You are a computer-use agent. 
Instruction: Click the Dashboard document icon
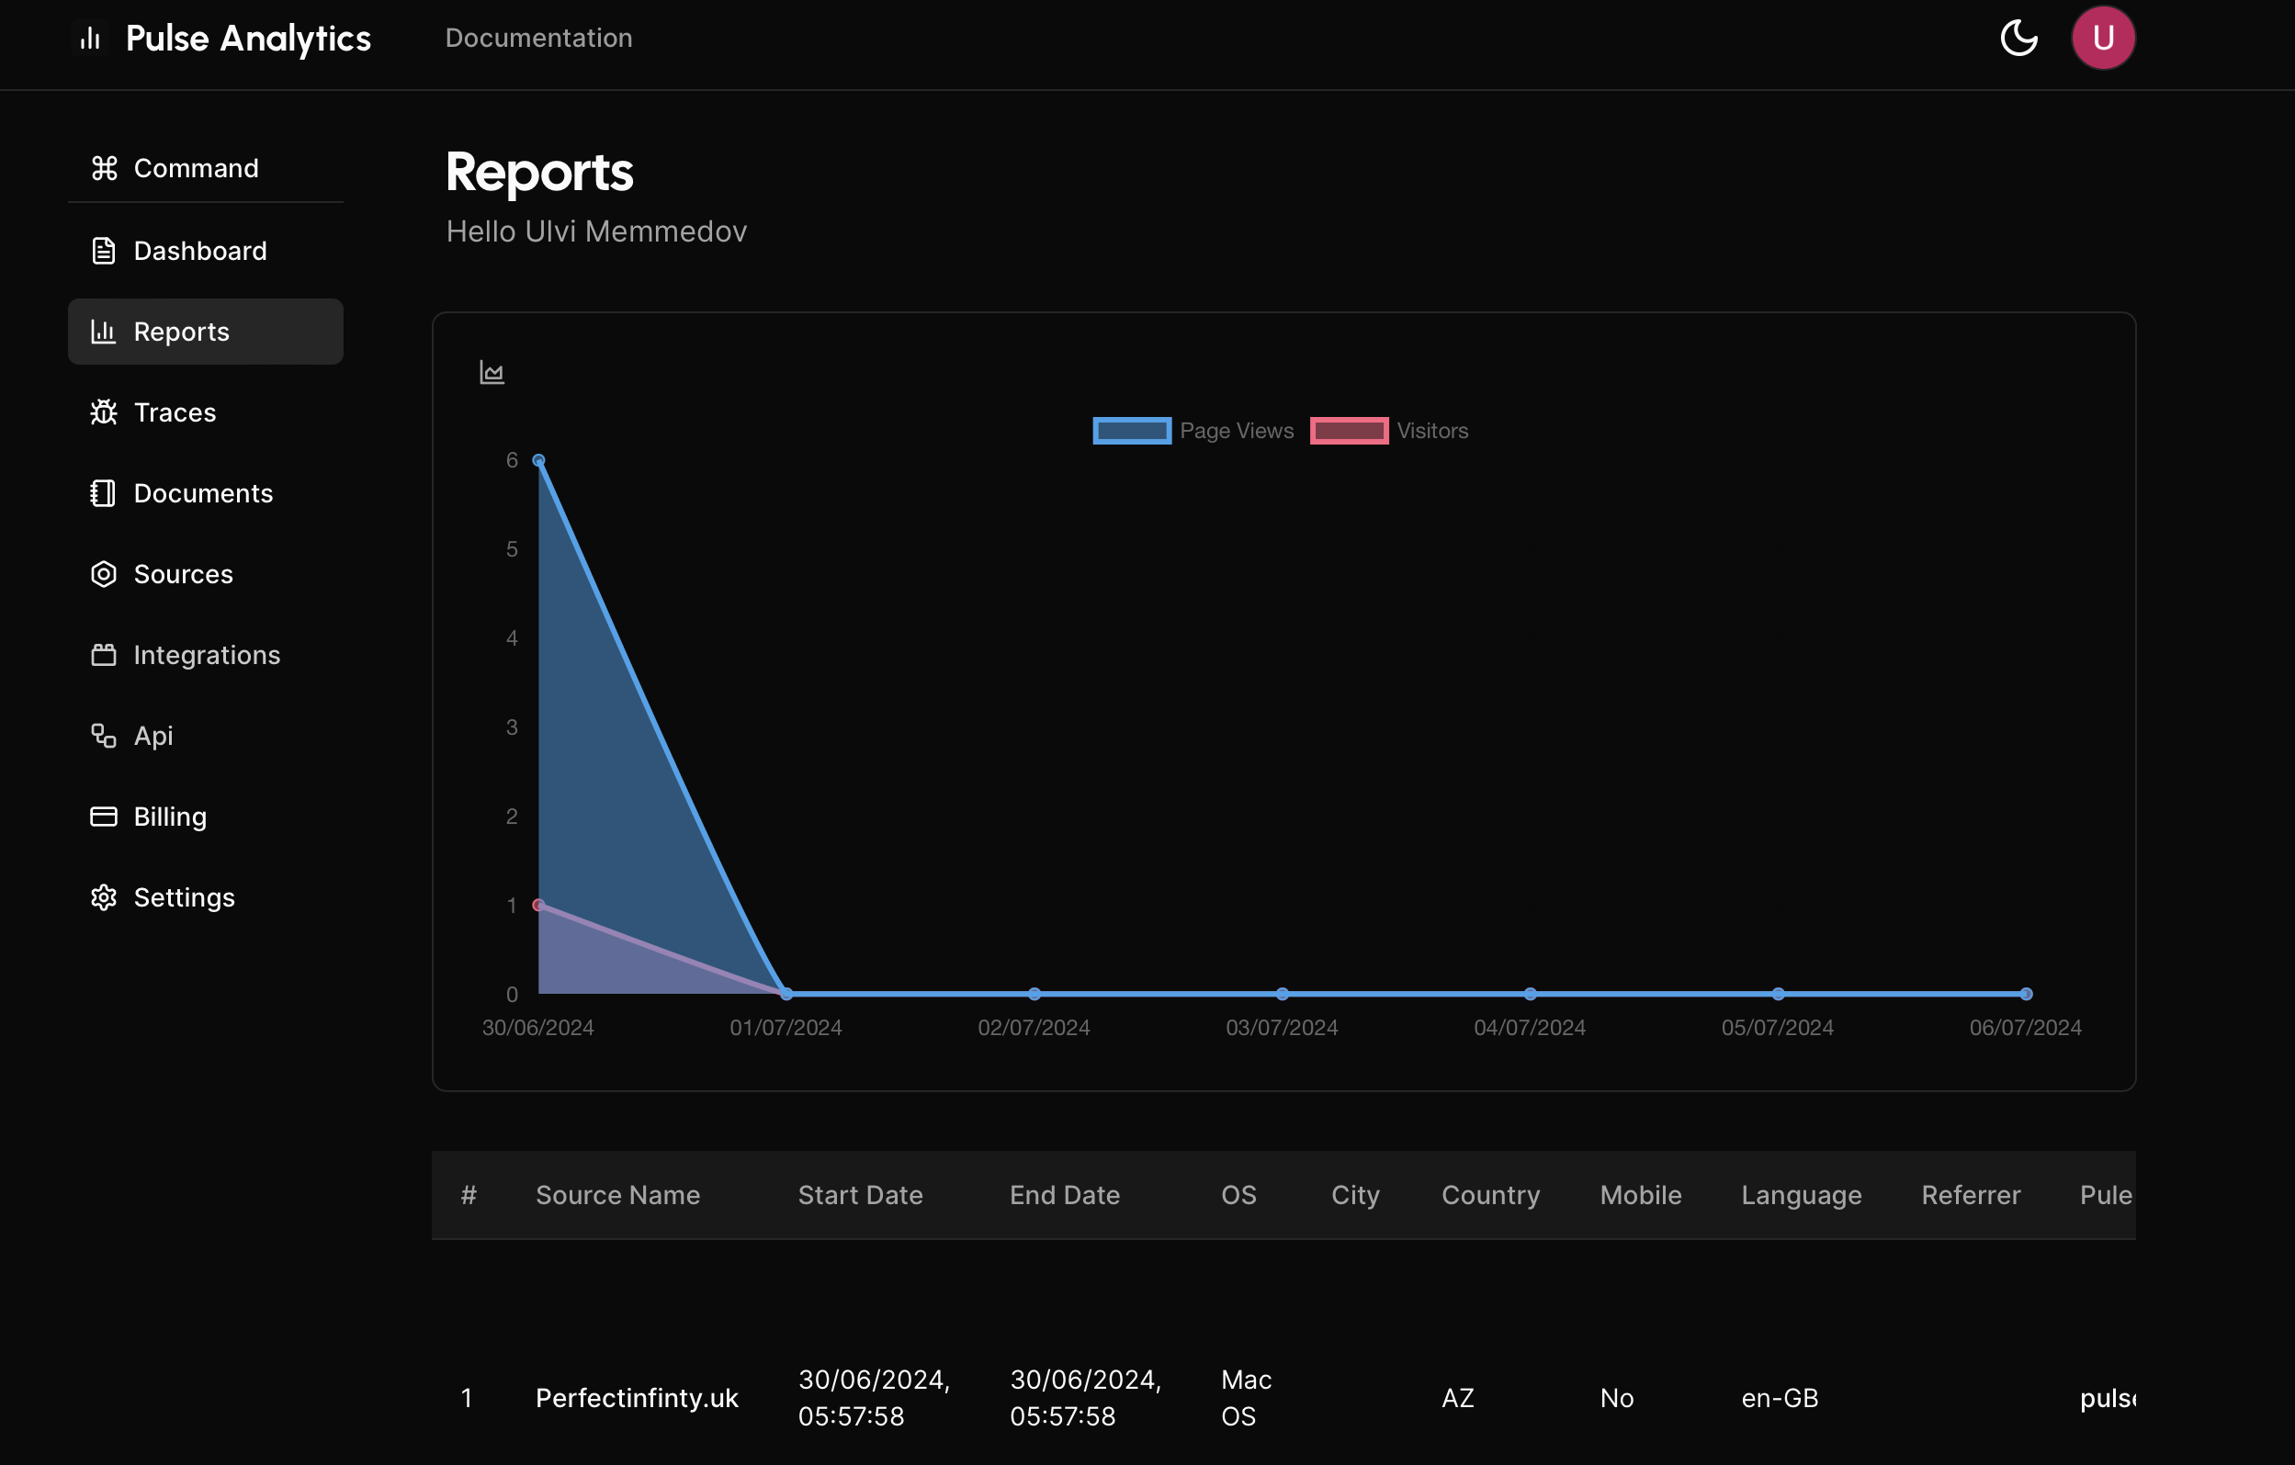(104, 251)
